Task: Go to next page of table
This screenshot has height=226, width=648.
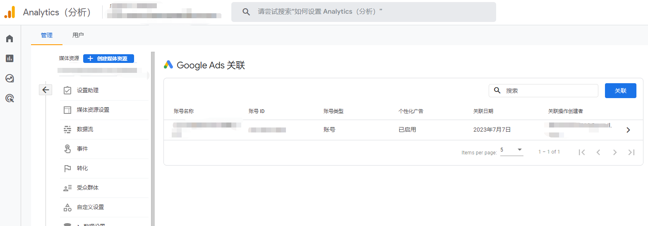Action: [x=615, y=152]
